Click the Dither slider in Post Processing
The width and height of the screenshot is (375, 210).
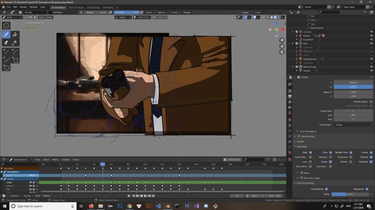(350, 194)
